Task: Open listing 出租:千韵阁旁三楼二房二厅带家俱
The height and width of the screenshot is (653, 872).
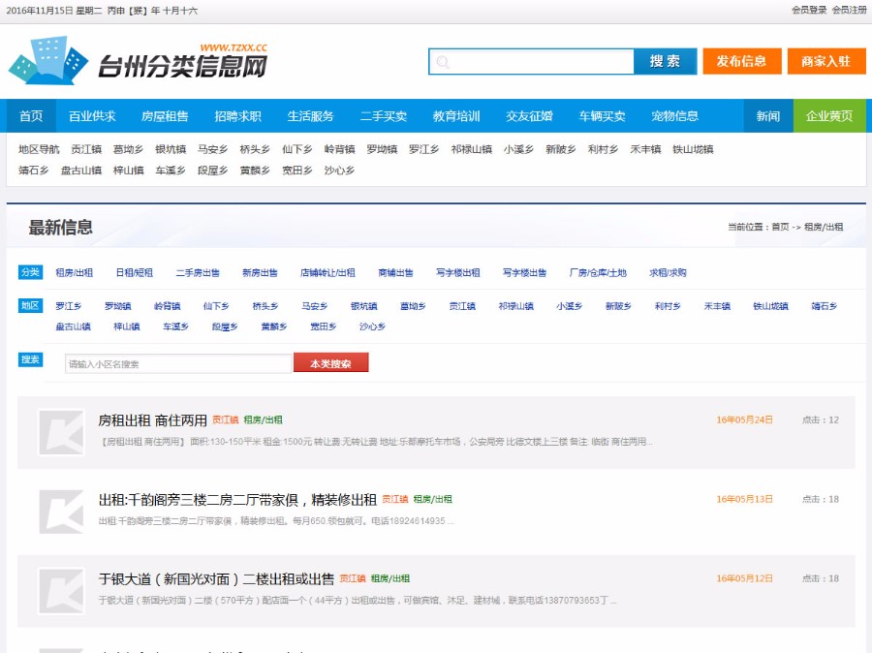Action: click(238, 500)
